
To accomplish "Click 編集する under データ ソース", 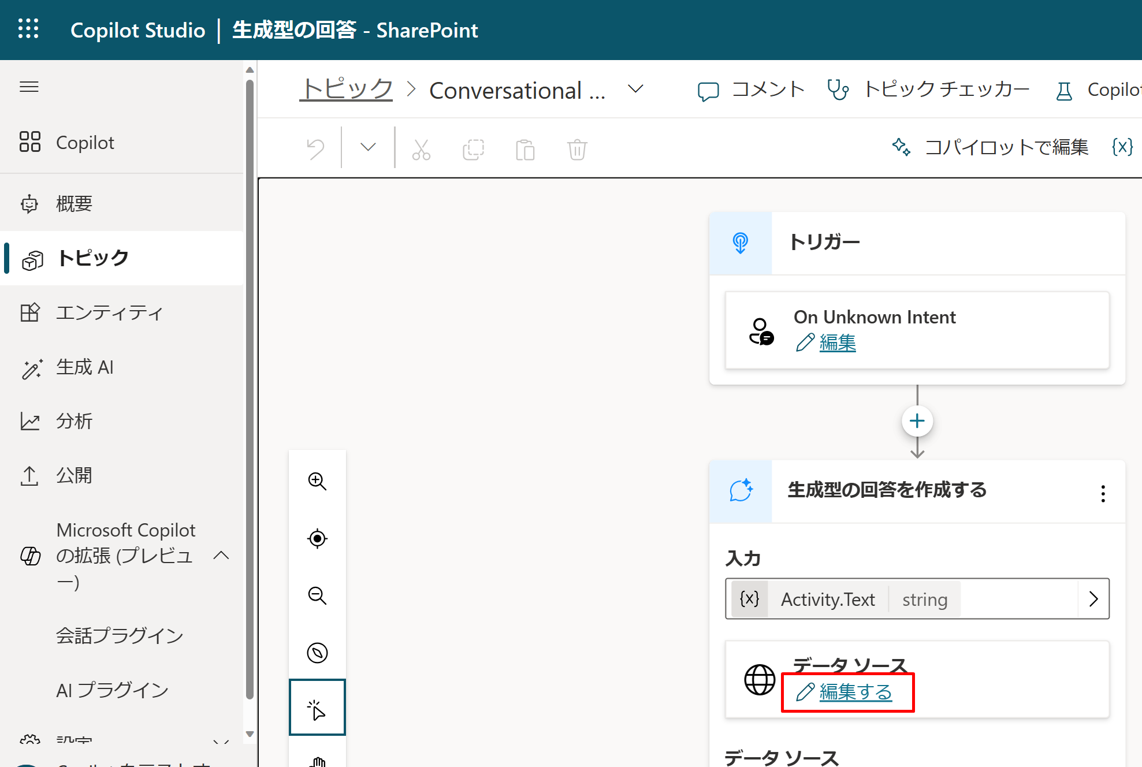I will (855, 692).
